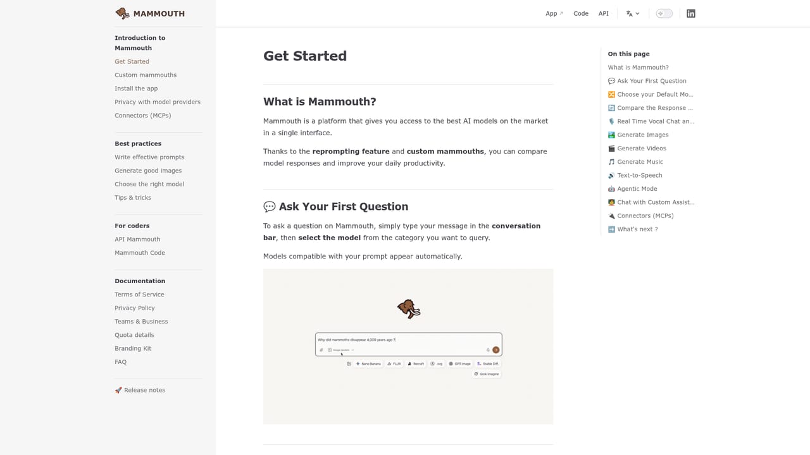Open Teams & Business page
This screenshot has height=455, width=810.
(141, 321)
